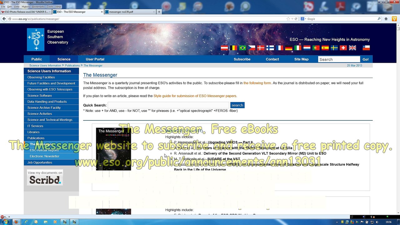This screenshot has height=225, width=400.
Task: Close the messenger-no139.pdf tab
Action: tap(154, 12)
